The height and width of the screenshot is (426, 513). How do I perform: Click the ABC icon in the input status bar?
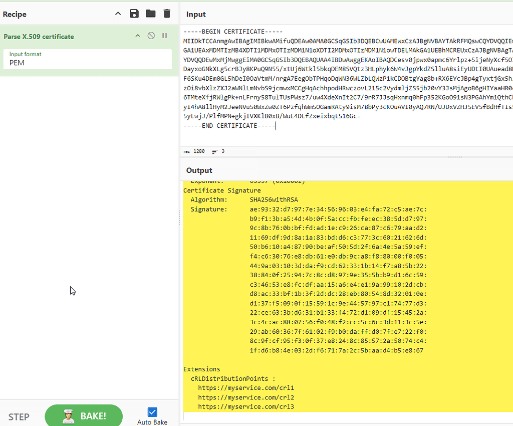[186, 151]
